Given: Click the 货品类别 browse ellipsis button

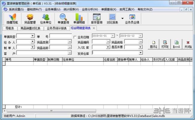Looking at the screenshot, I should click(x=70, y=42).
